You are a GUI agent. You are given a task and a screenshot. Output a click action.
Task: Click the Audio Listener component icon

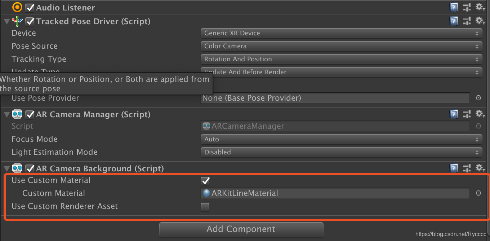click(x=17, y=7)
